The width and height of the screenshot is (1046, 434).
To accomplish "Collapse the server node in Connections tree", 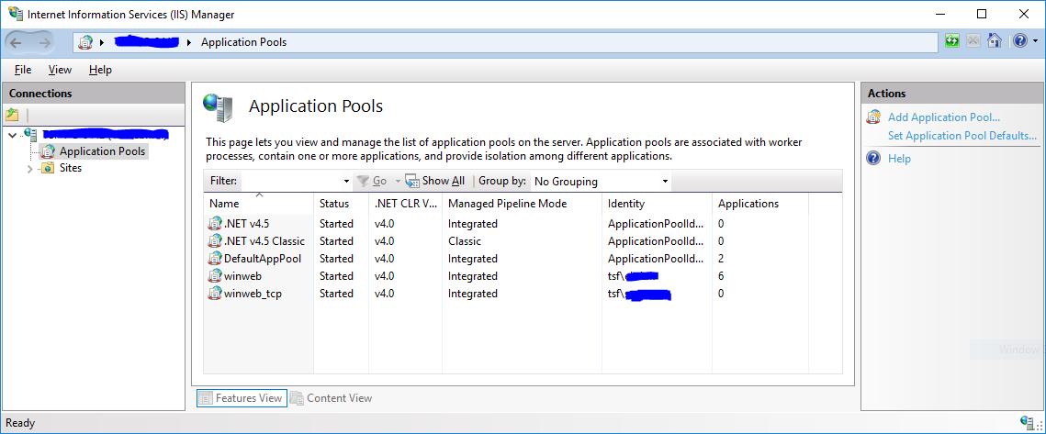I will (x=14, y=135).
